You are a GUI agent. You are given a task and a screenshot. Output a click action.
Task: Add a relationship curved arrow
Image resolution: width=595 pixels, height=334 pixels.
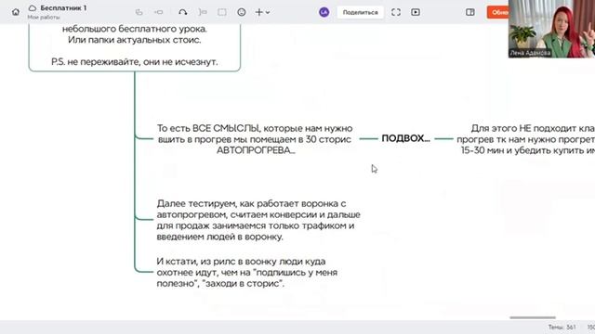[183, 12]
